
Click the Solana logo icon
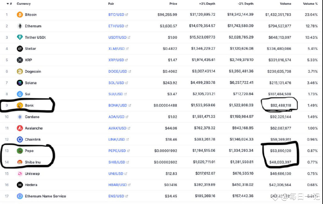pos(20,83)
